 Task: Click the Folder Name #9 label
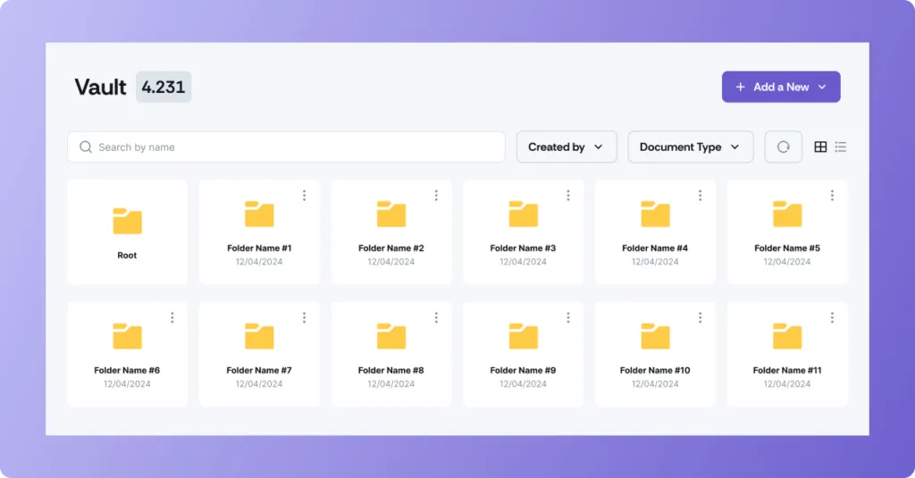(x=523, y=370)
